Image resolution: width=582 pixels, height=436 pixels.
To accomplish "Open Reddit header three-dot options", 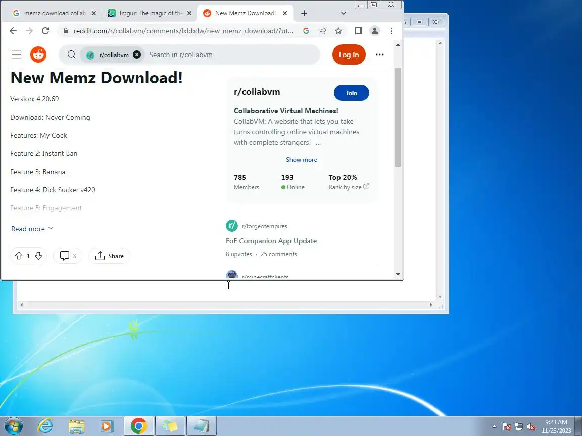I will pos(380,54).
